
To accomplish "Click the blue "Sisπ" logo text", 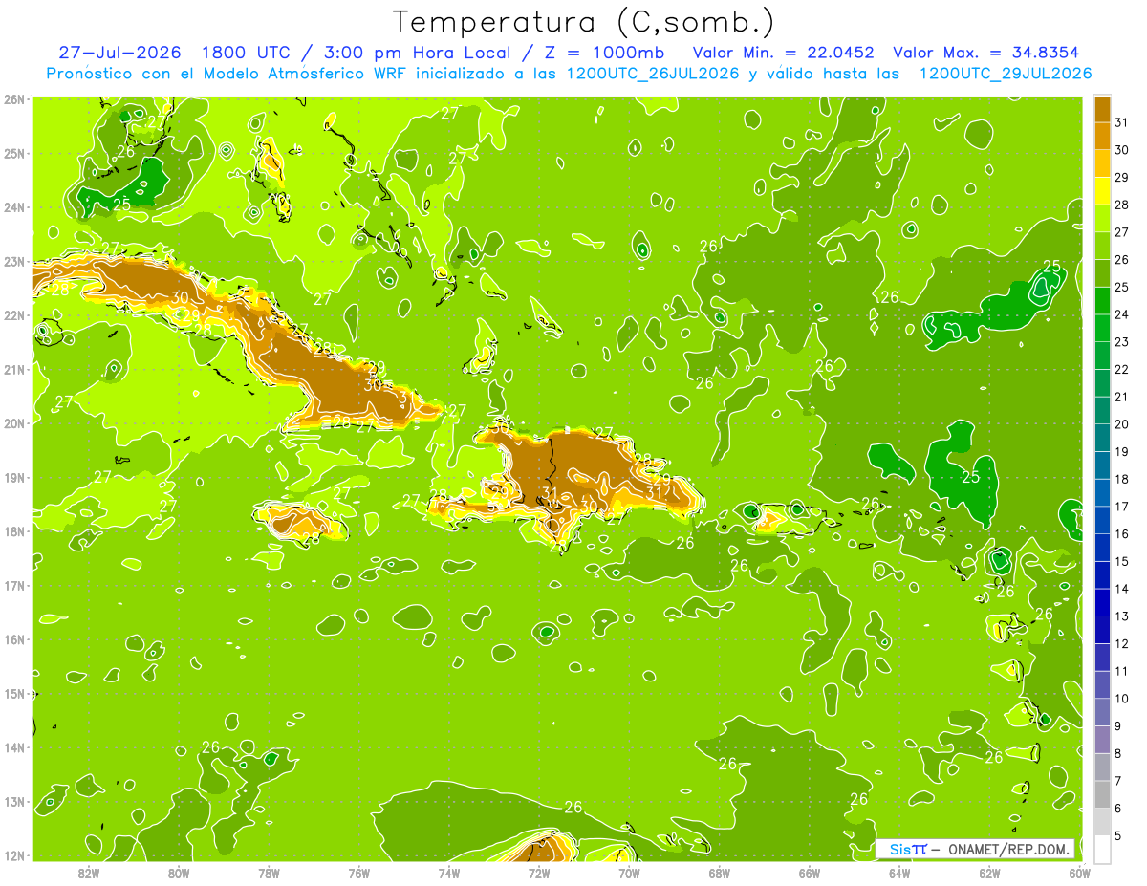I will [908, 850].
